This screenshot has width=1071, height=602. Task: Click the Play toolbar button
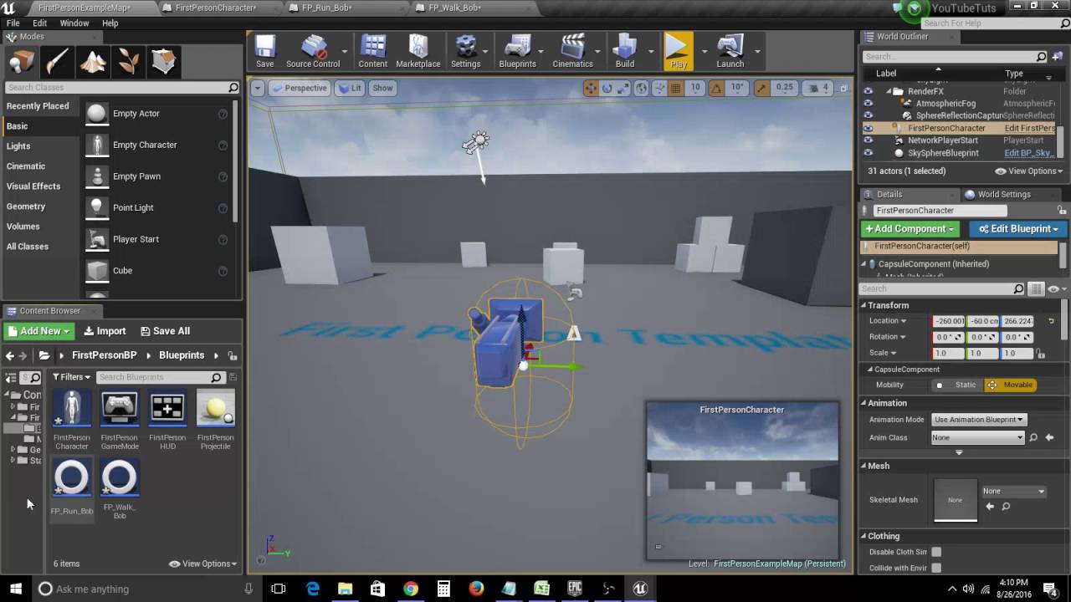click(x=679, y=51)
